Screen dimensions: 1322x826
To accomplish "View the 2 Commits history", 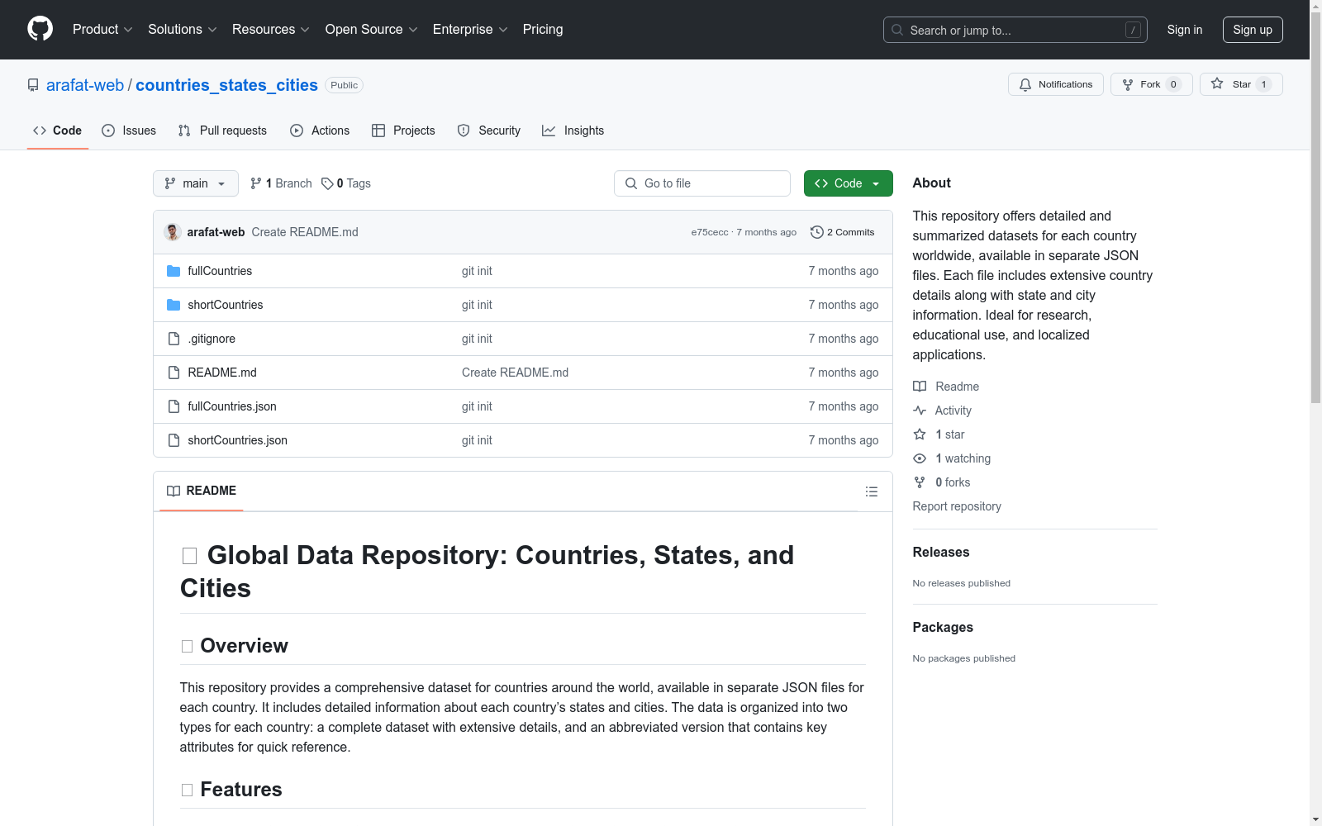I will (x=843, y=232).
